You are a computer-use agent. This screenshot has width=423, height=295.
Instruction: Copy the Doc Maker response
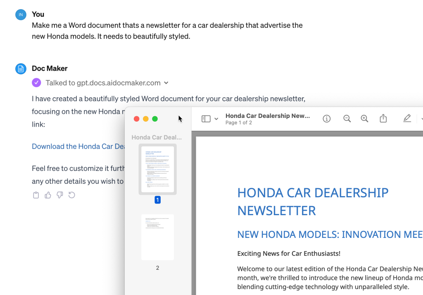pyautogui.click(x=36, y=195)
